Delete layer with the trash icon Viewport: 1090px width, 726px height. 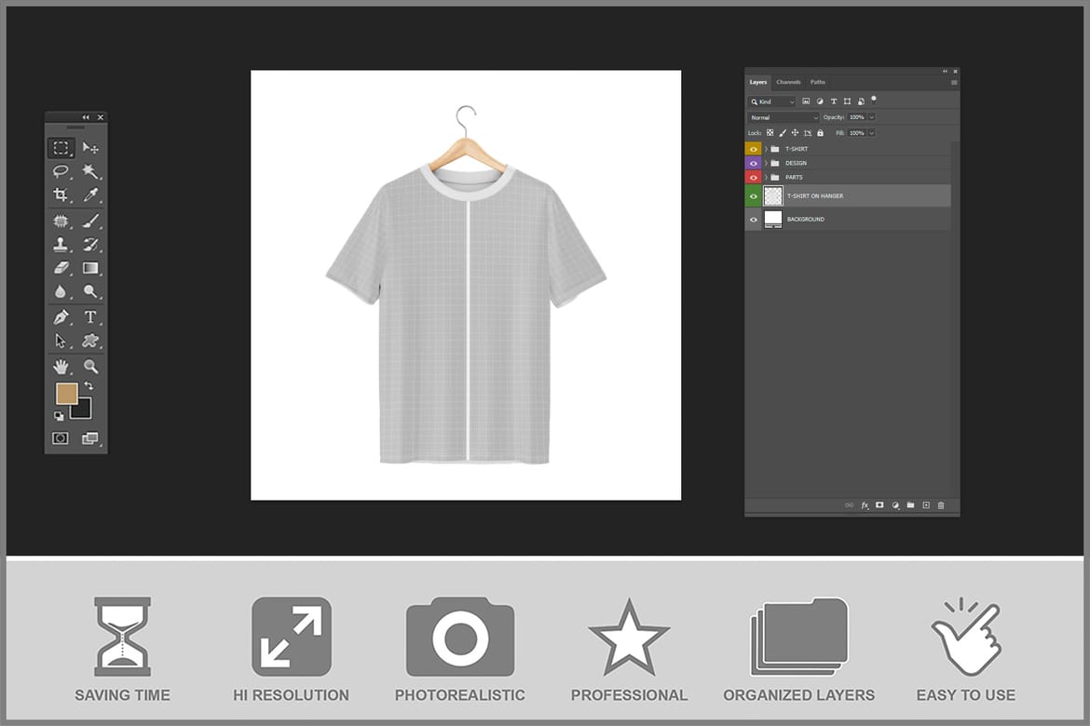pyautogui.click(x=941, y=505)
